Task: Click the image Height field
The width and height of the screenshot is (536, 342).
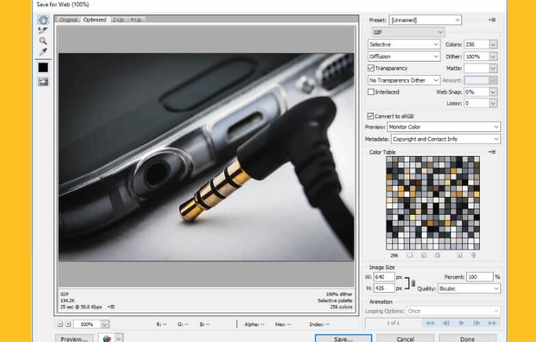Action: [384, 289]
